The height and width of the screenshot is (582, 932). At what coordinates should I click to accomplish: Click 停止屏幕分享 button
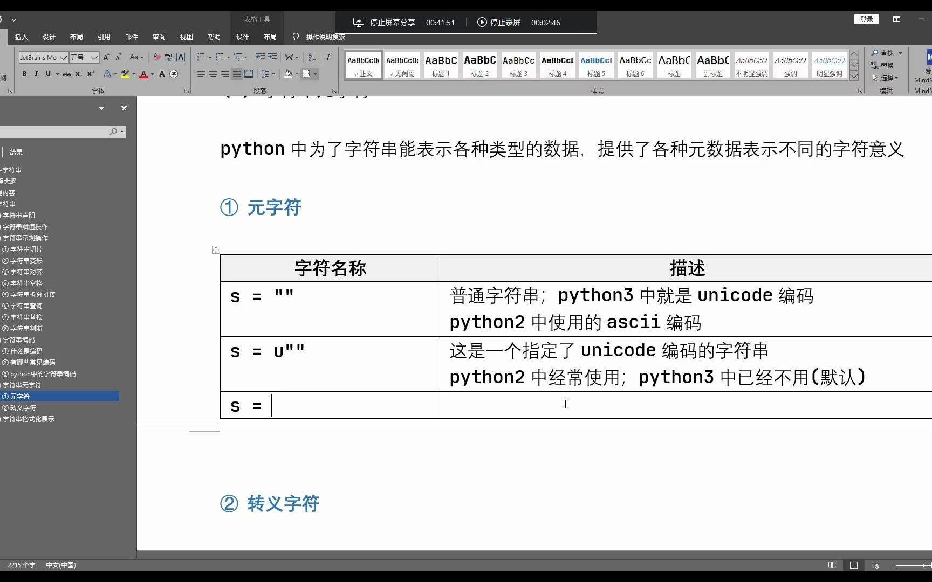tap(384, 22)
